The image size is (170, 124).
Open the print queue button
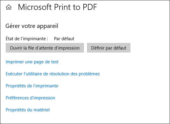coord(45,48)
